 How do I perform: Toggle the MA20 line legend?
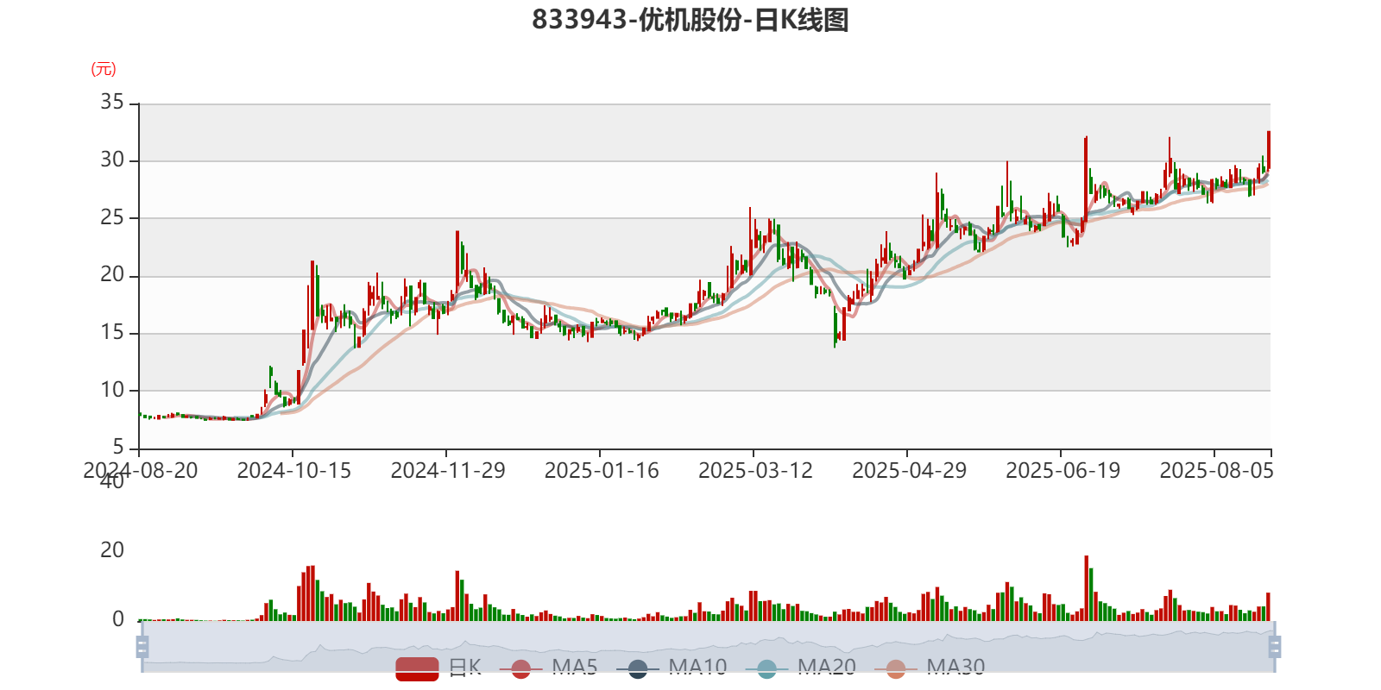(801, 668)
